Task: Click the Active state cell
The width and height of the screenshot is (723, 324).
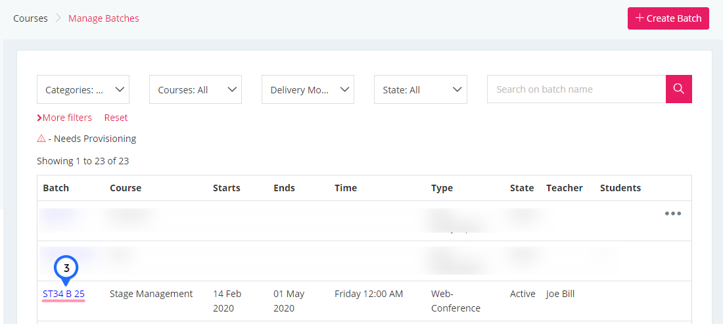Action: pyautogui.click(x=523, y=294)
